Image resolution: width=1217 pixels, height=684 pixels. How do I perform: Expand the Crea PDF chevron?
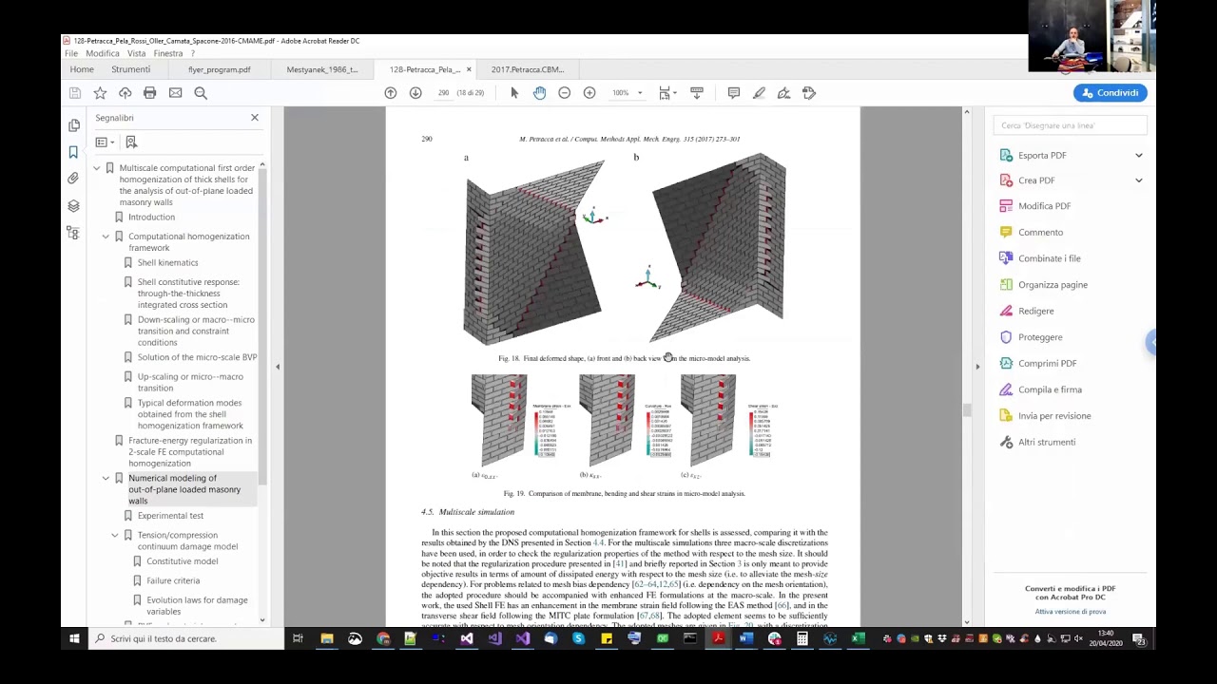pyautogui.click(x=1138, y=180)
